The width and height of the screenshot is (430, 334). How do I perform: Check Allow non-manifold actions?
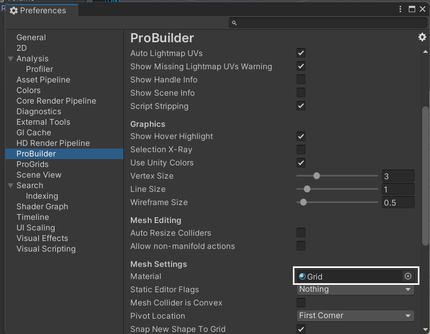pos(301,246)
